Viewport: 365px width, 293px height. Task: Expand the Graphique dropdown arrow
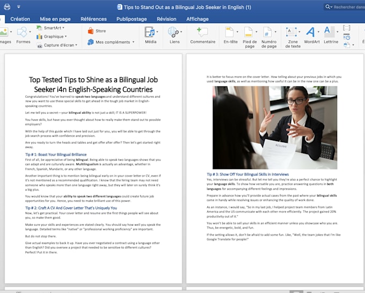point(65,36)
